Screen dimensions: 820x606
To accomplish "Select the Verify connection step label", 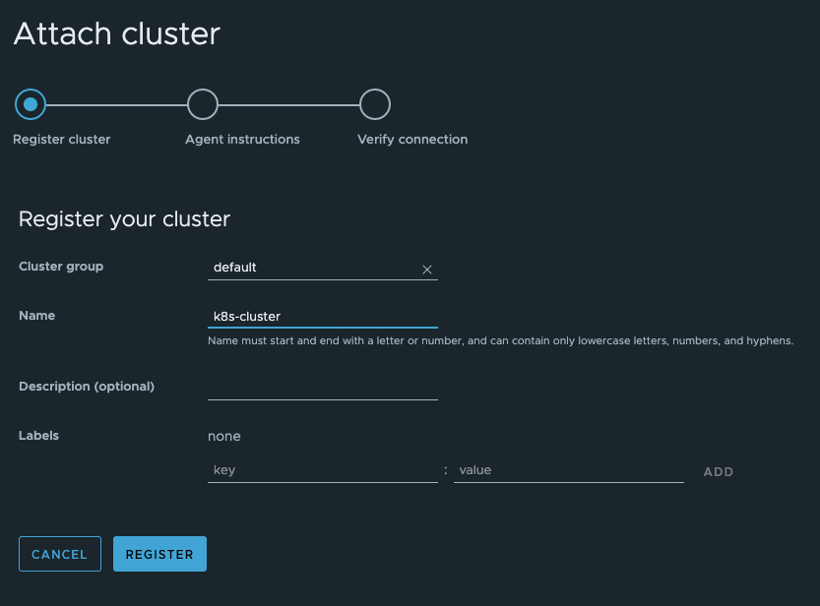I will click(x=412, y=140).
